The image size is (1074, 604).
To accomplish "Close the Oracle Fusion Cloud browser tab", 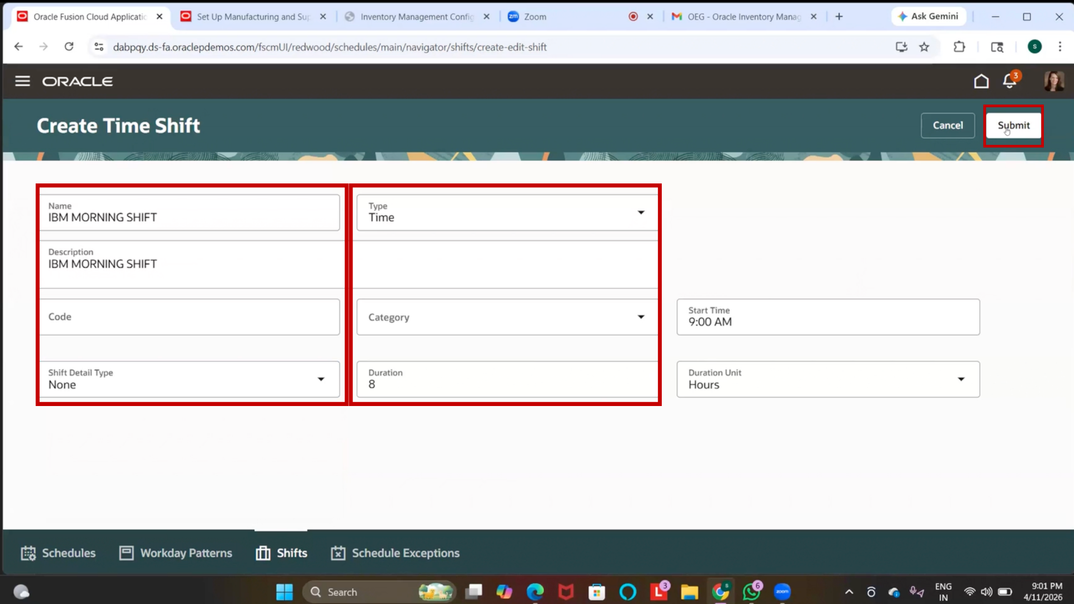I will pos(159,17).
